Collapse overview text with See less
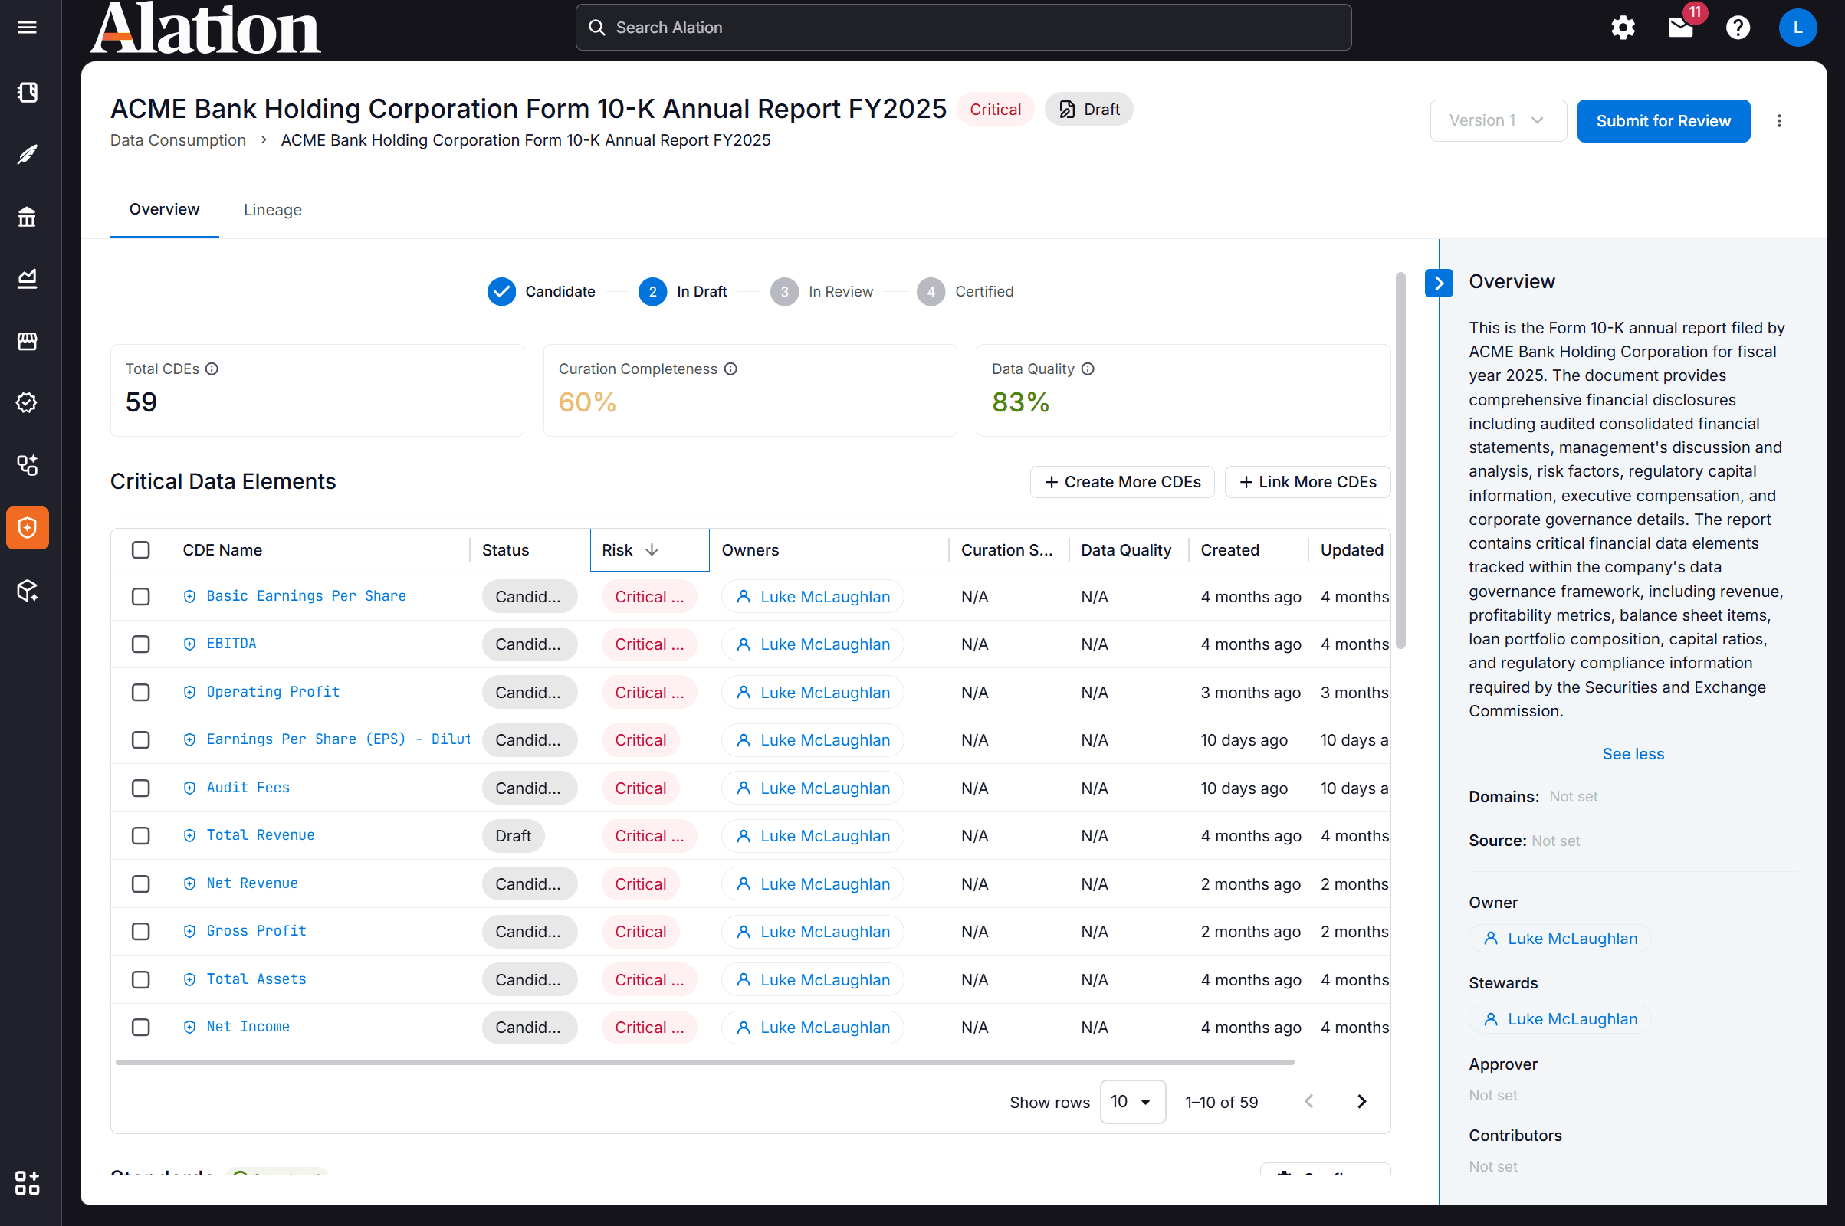Image resolution: width=1845 pixels, height=1226 pixels. [1633, 754]
